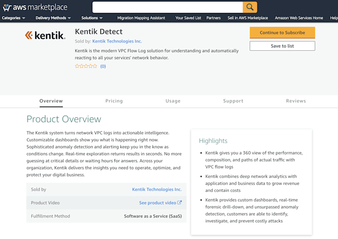Click Continue to Subscribe button
This screenshot has height=239, width=338.
pos(282,32)
